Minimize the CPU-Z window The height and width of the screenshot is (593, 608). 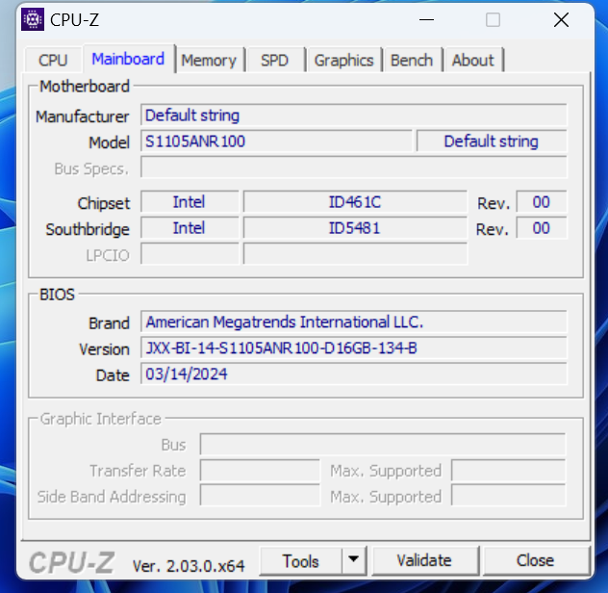426,19
